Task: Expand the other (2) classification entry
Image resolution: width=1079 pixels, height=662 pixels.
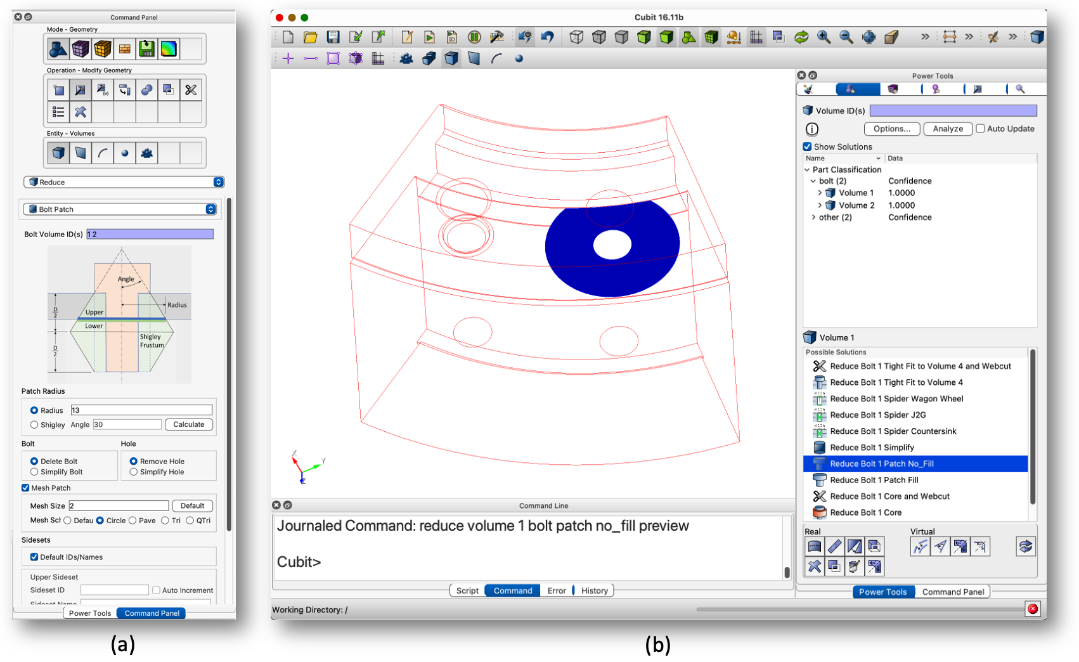Action: [x=814, y=217]
